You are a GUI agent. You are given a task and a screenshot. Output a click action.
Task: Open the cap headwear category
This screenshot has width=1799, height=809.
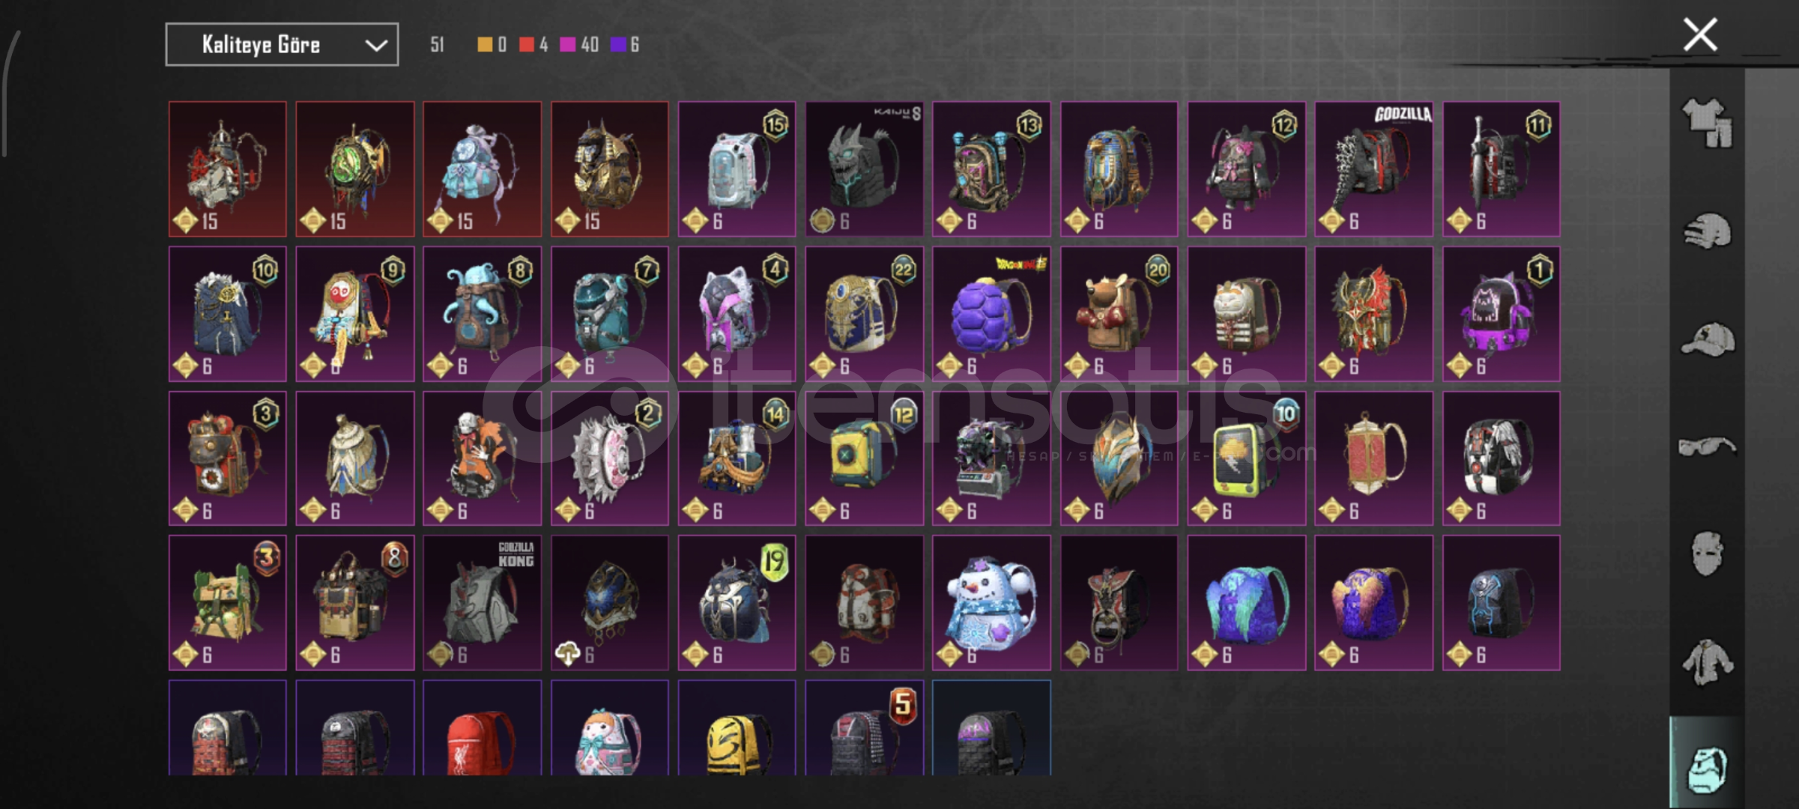[1707, 339]
